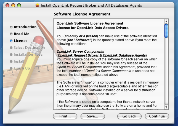
Task: Select the License step in sidebar
Action: click(21, 41)
